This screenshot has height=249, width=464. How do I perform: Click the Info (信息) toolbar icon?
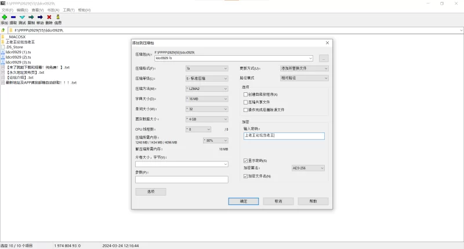tap(58, 17)
